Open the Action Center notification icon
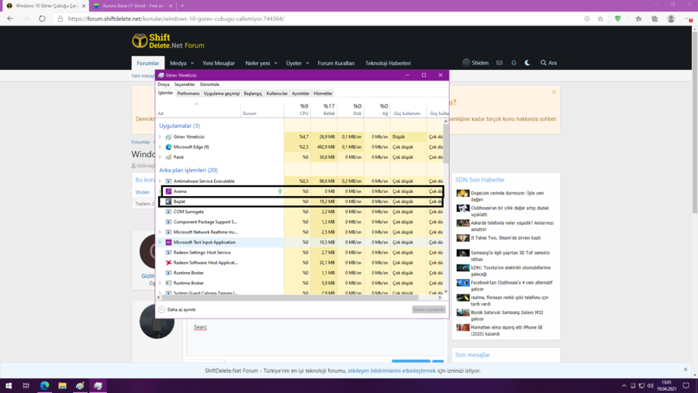The height and width of the screenshot is (393, 698). point(686,386)
